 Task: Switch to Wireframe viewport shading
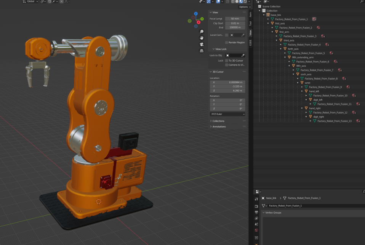click(x=233, y=2)
